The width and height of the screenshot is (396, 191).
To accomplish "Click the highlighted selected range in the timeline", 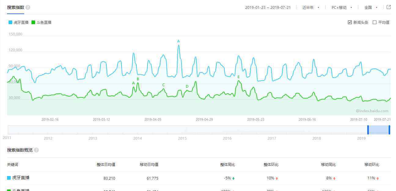I will pos(379,130).
